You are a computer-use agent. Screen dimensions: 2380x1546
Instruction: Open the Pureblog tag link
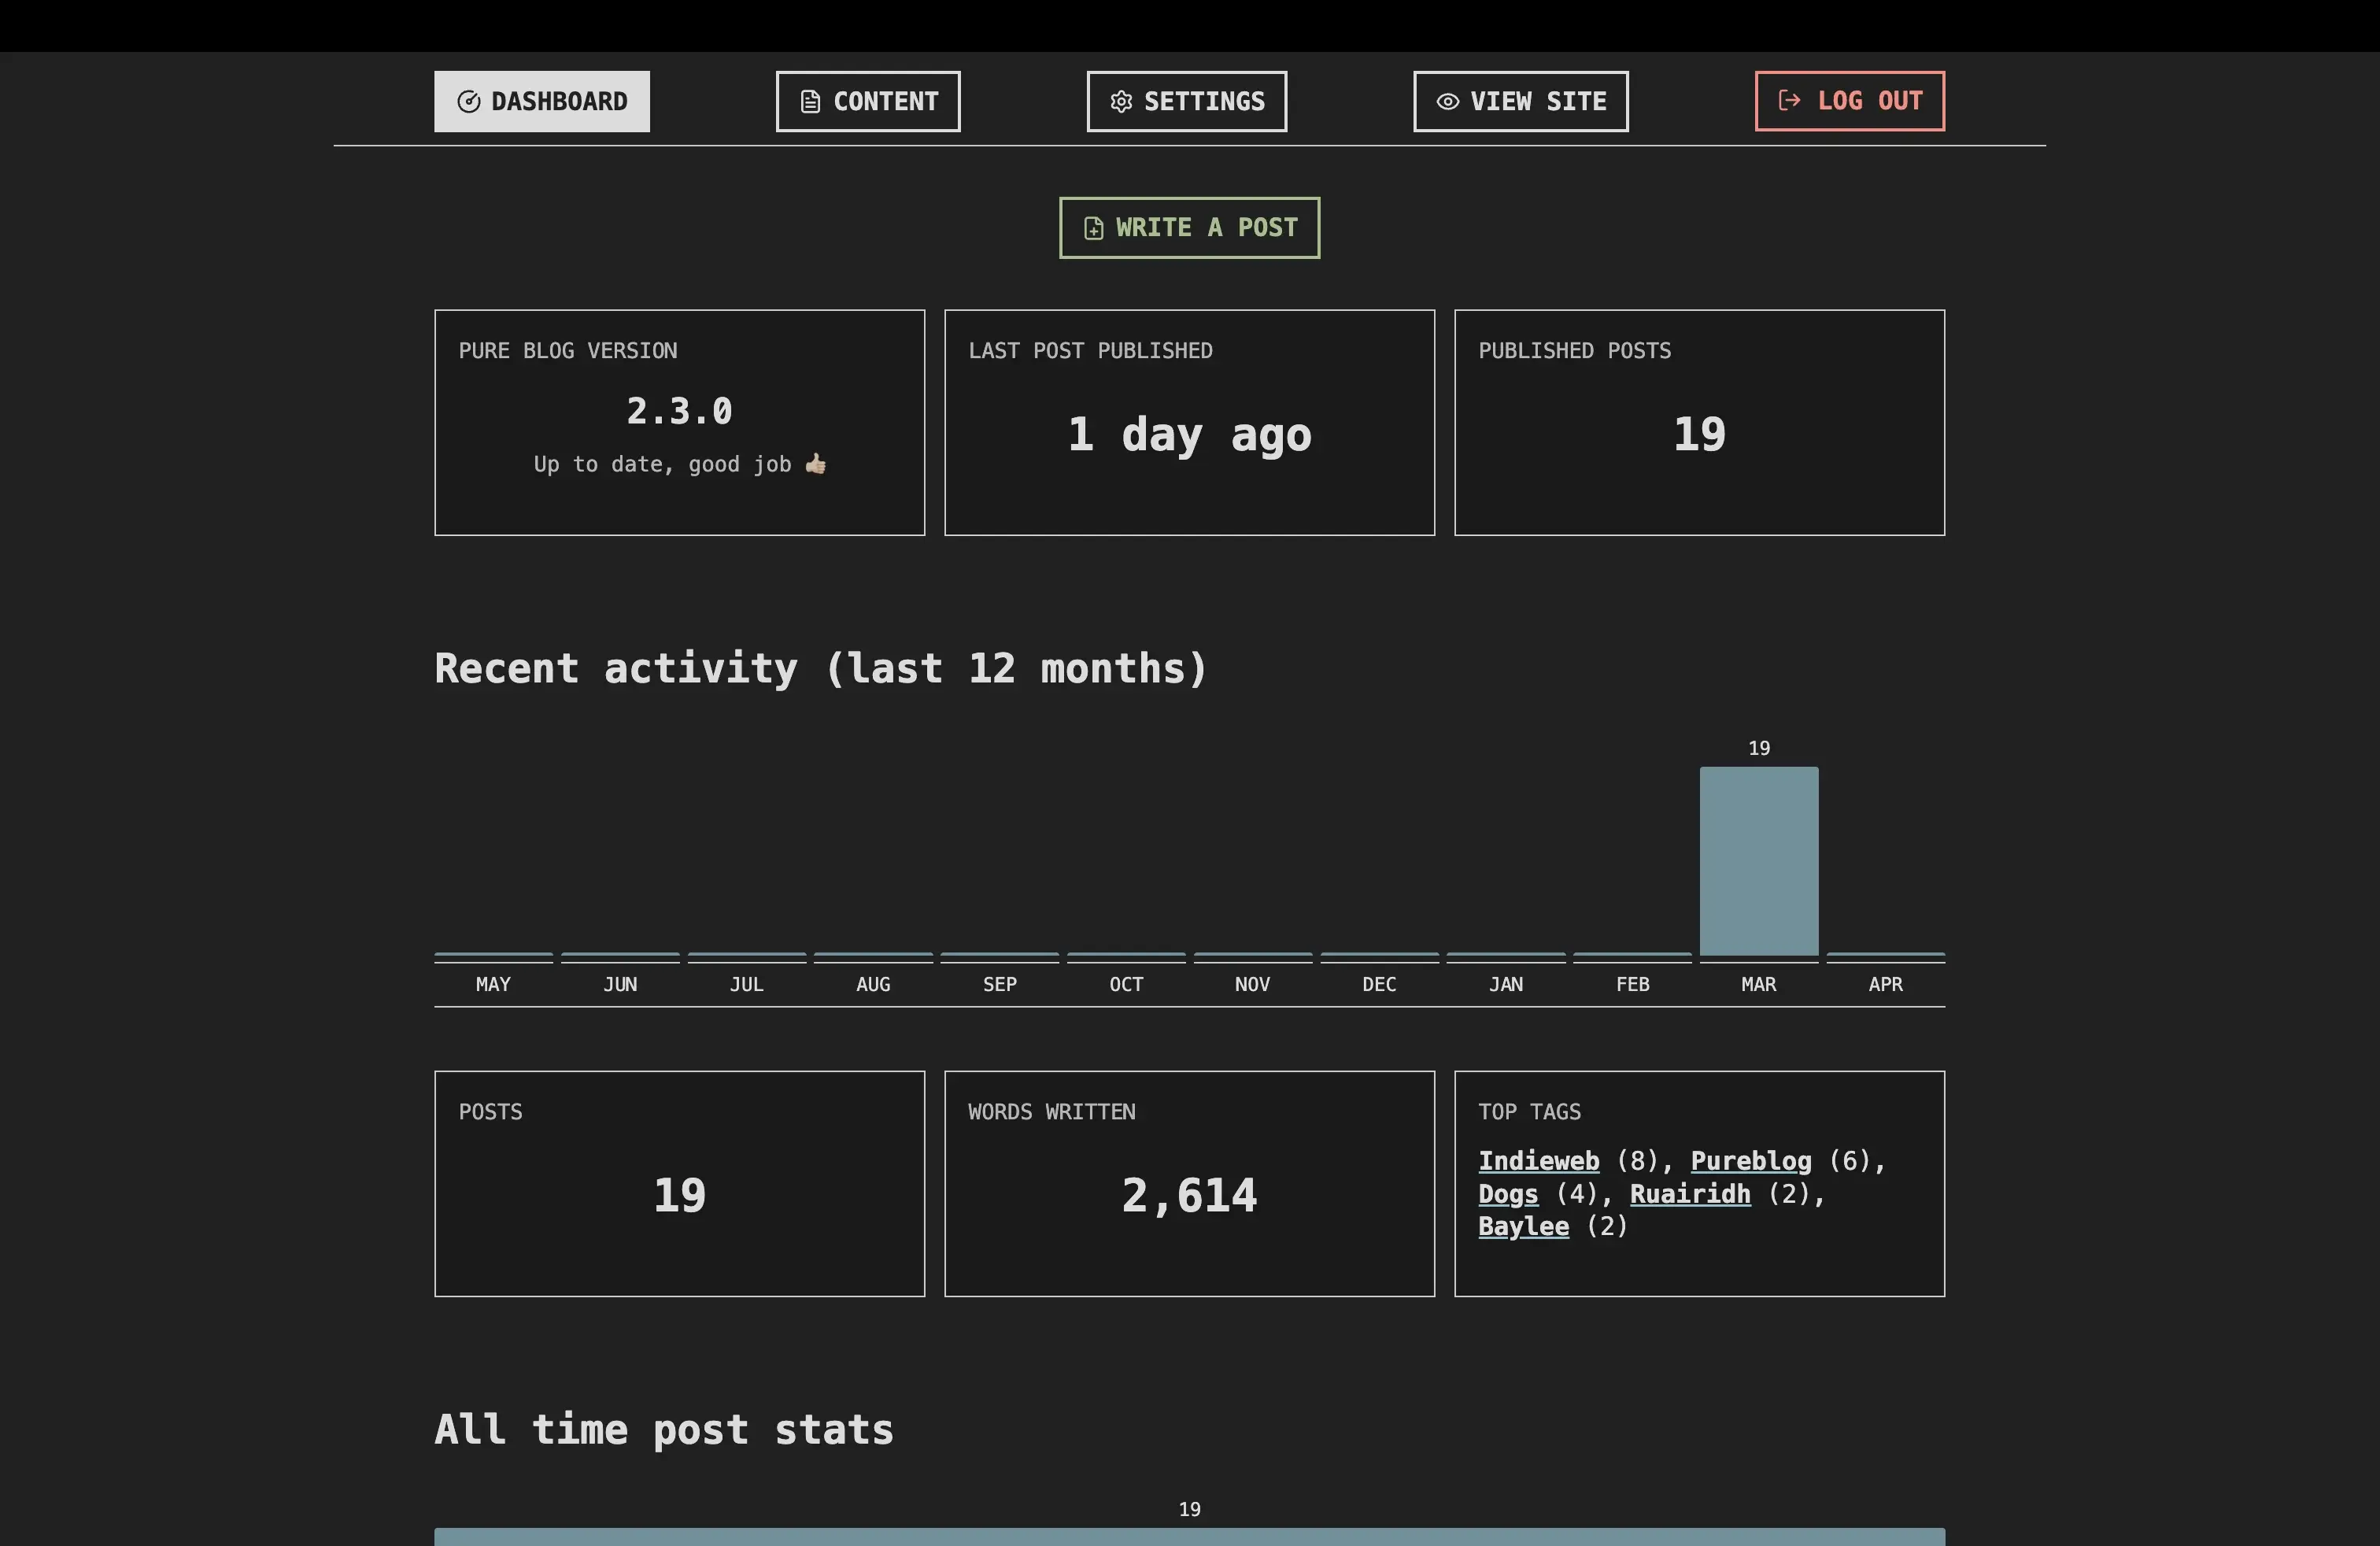point(1750,1161)
